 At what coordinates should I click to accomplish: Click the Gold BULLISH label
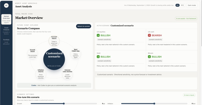pyautogui.click(x=105, y=57)
